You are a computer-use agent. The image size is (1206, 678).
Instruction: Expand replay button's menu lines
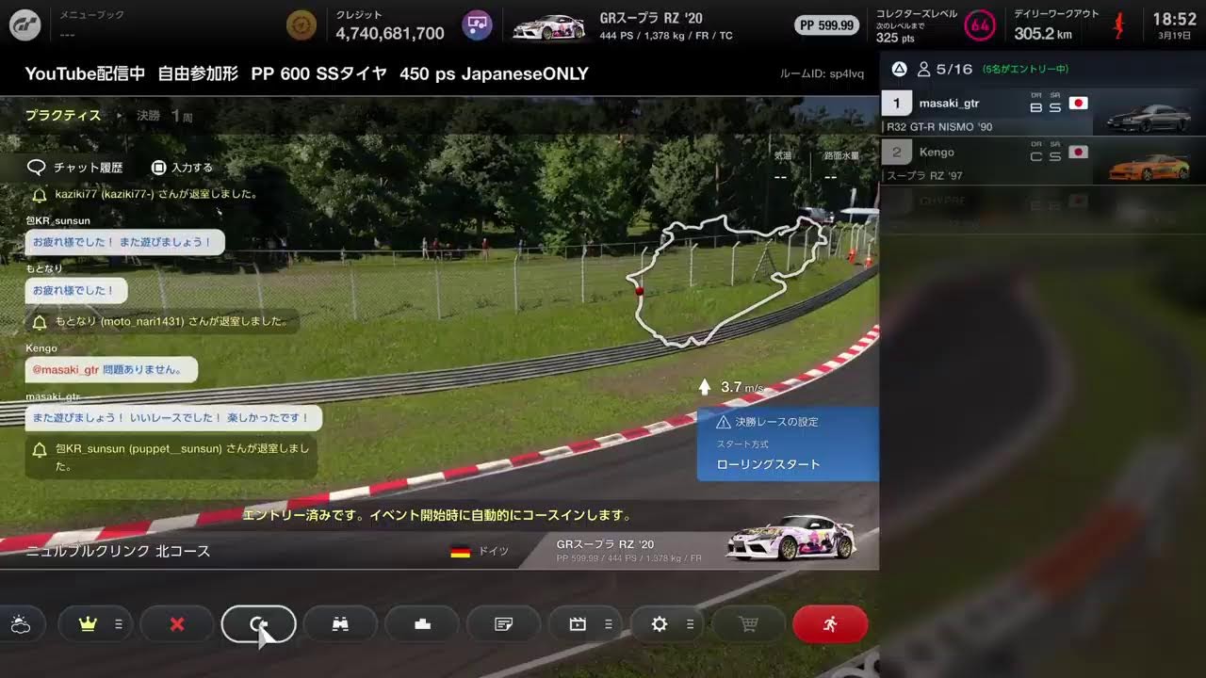pos(609,624)
